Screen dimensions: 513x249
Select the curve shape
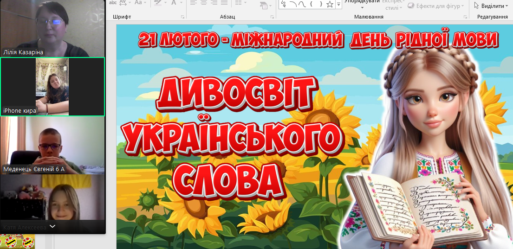(302, 4)
